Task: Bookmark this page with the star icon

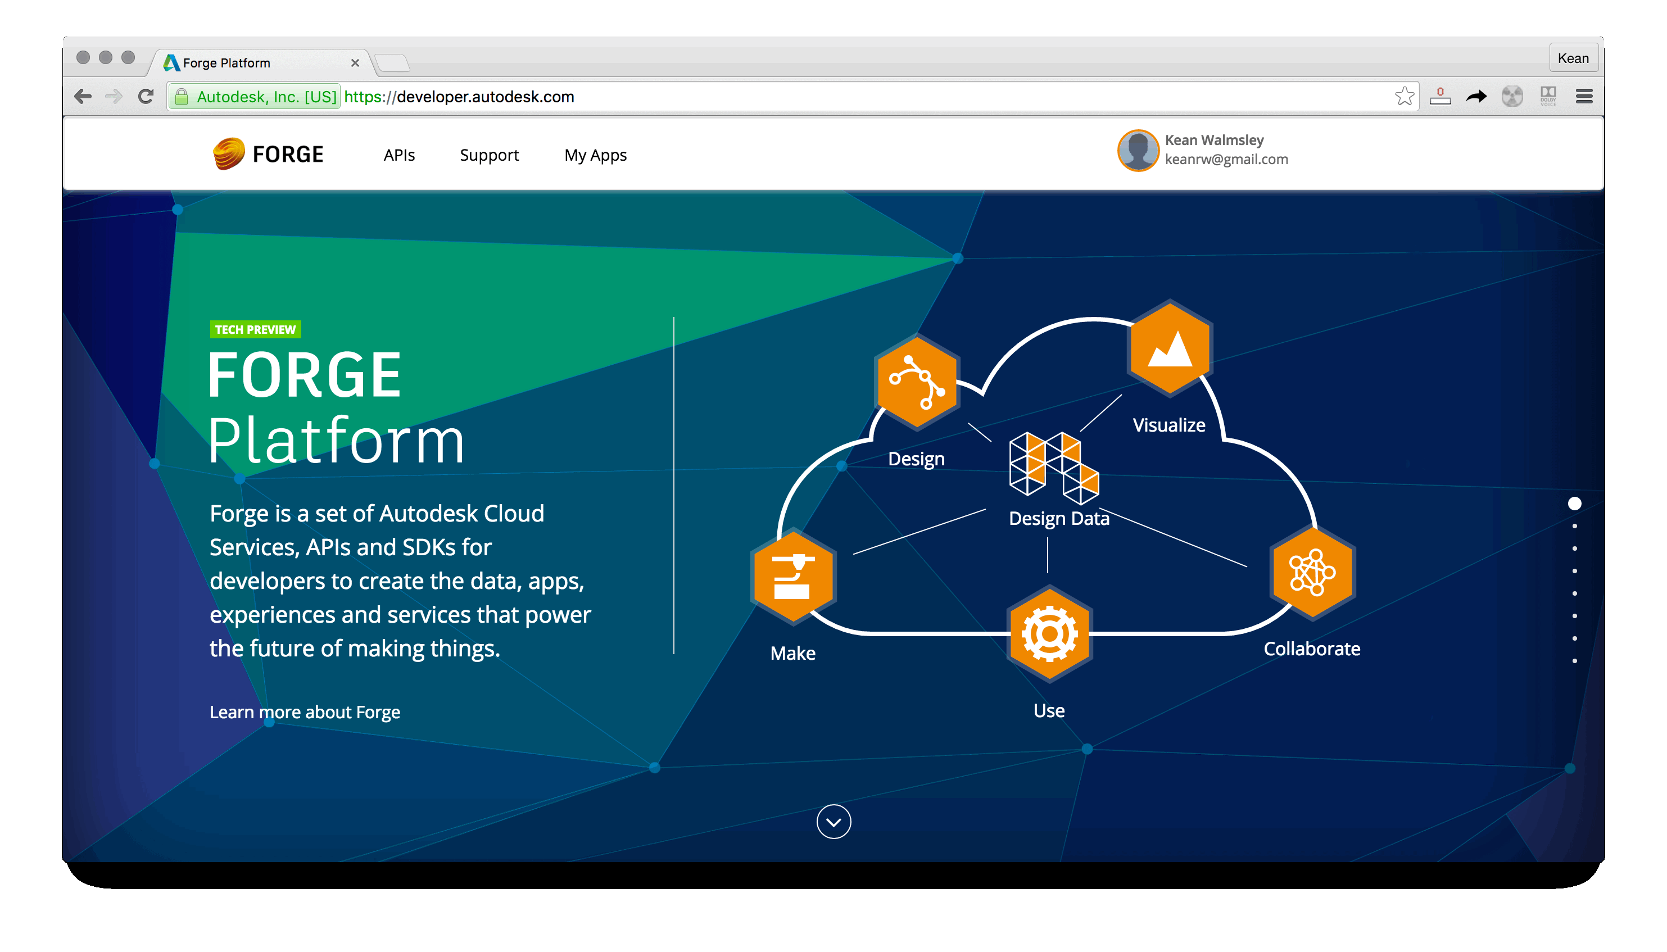Action: tap(1403, 97)
